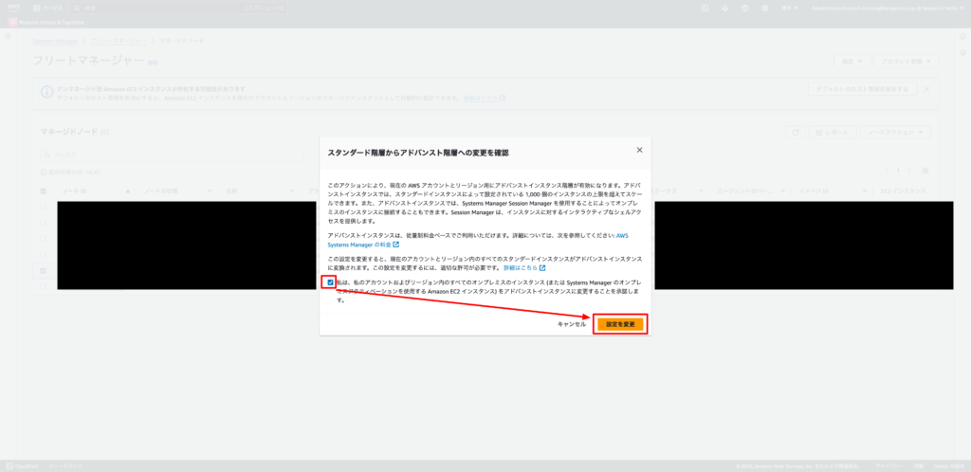Toggle the select-all checkbox in table header
Image resolution: width=971 pixels, height=472 pixels.
click(x=44, y=191)
